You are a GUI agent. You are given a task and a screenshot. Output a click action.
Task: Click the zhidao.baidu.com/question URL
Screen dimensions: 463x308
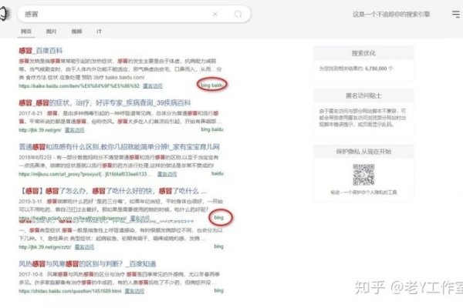click(70, 291)
